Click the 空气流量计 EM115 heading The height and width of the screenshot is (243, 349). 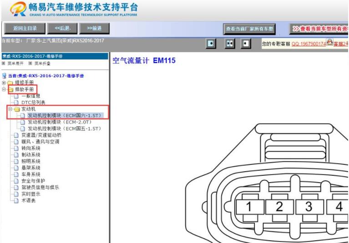click(x=144, y=60)
